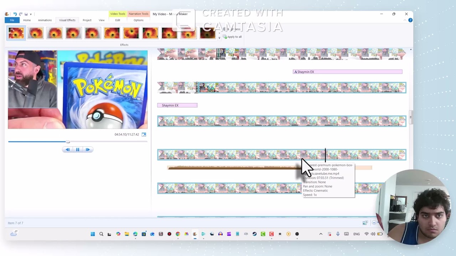Apply the darkest effect thumbnail ending the gallery row
456x256 pixels.
pos(207,33)
